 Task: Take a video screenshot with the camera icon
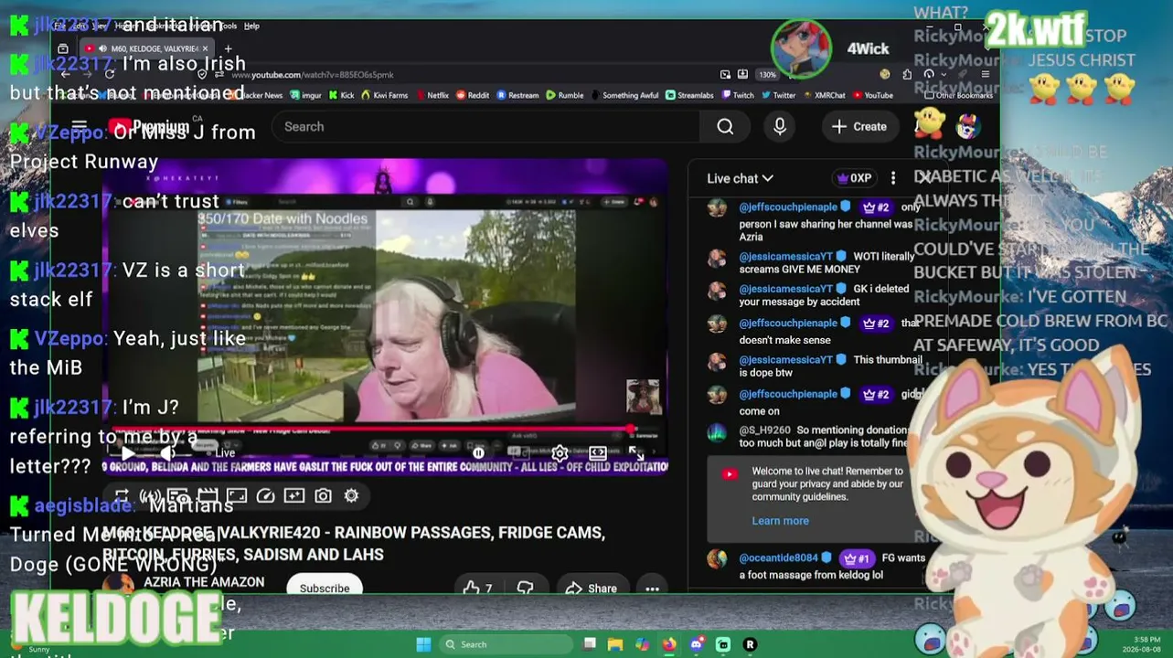click(x=323, y=495)
